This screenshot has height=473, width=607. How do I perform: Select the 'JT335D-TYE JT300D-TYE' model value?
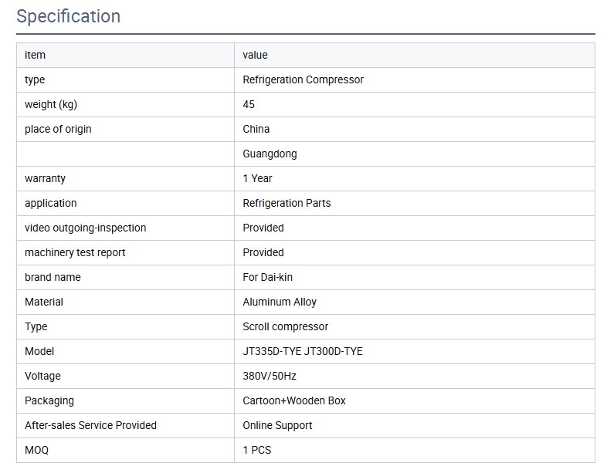(303, 352)
